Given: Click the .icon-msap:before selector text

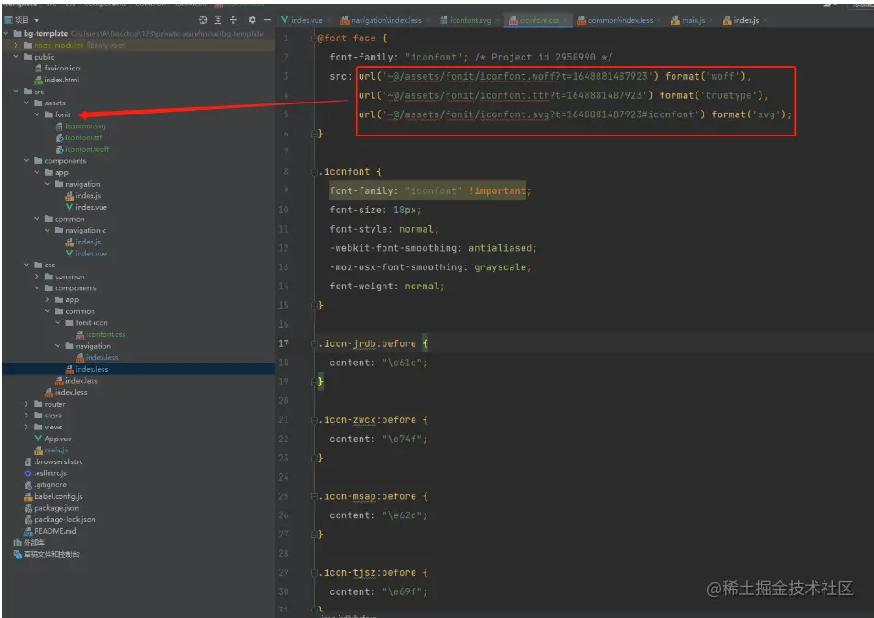Looking at the screenshot, I should (x=367, y=496).
